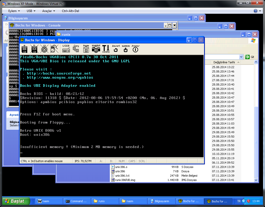The height and width of the screenshot is (207, 265).
Task: Click the scrollbar up arrow in runix window
Action: point(256,62)
